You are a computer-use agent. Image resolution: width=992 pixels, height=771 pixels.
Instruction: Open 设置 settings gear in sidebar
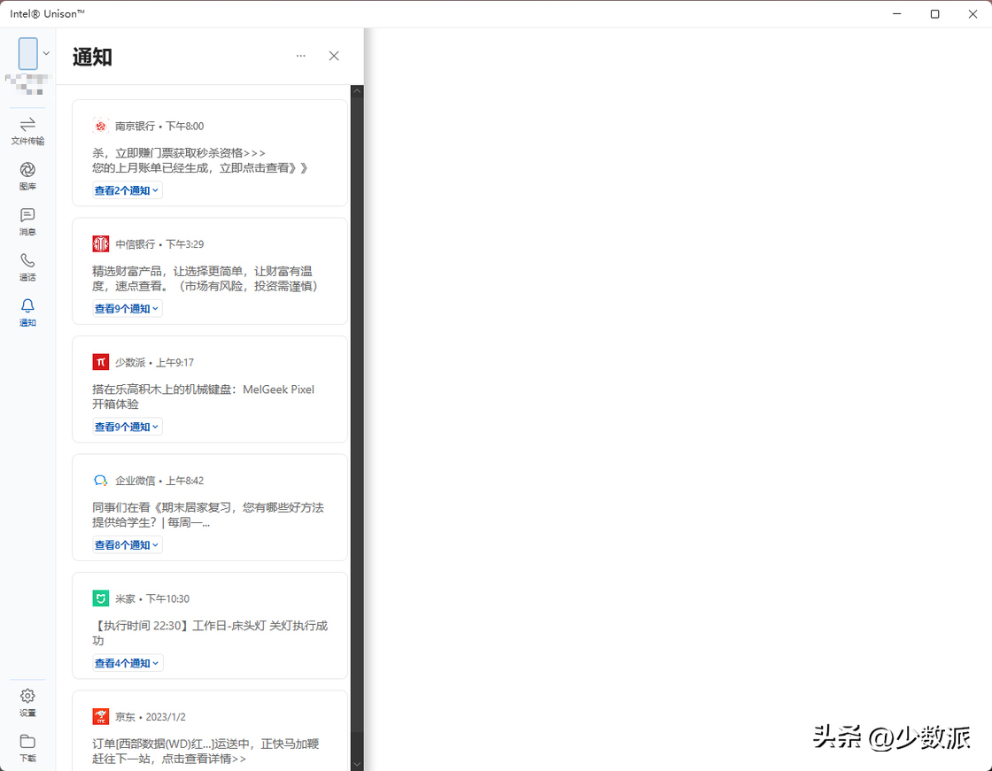(x=27, y=702)
